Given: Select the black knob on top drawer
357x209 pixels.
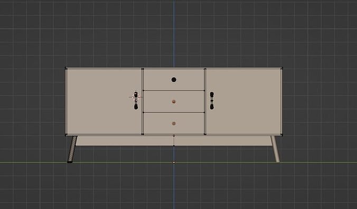Looking at the screenshot, I should [x=174, y=79].
